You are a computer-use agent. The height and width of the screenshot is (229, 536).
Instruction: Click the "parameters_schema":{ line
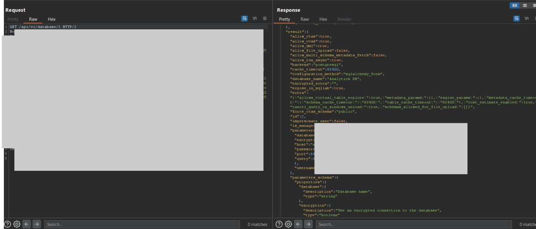(315, 177)
